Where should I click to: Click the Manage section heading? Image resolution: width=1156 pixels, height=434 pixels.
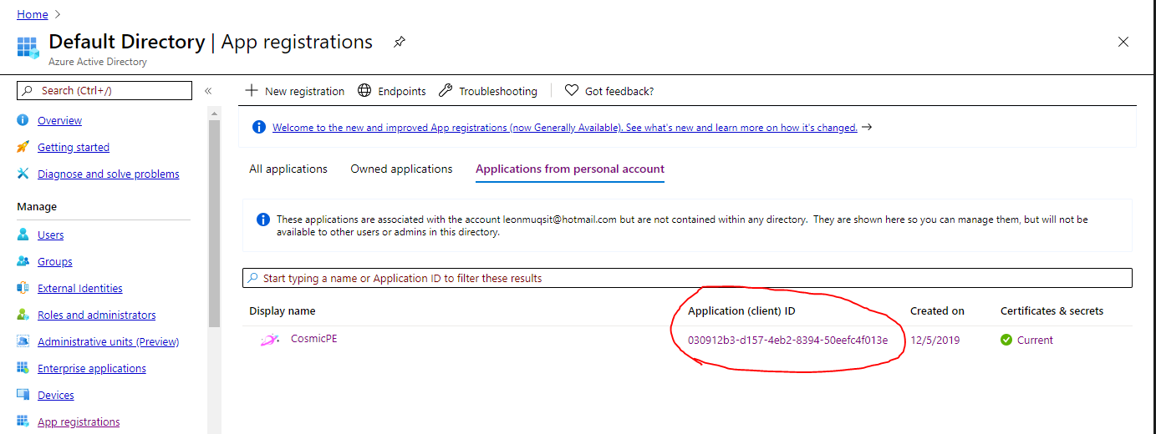point(37,206)
